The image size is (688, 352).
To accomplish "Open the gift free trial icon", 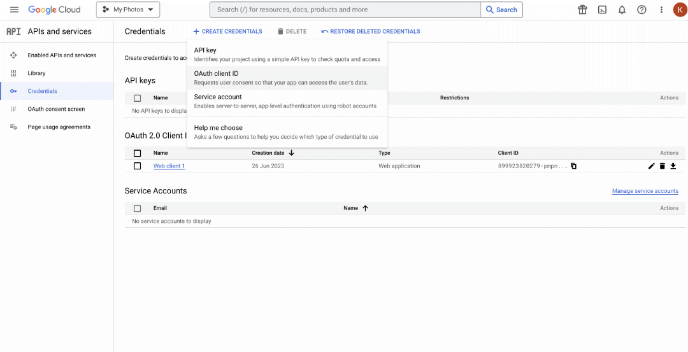I will pyautogui.click(x=582, y=10).
